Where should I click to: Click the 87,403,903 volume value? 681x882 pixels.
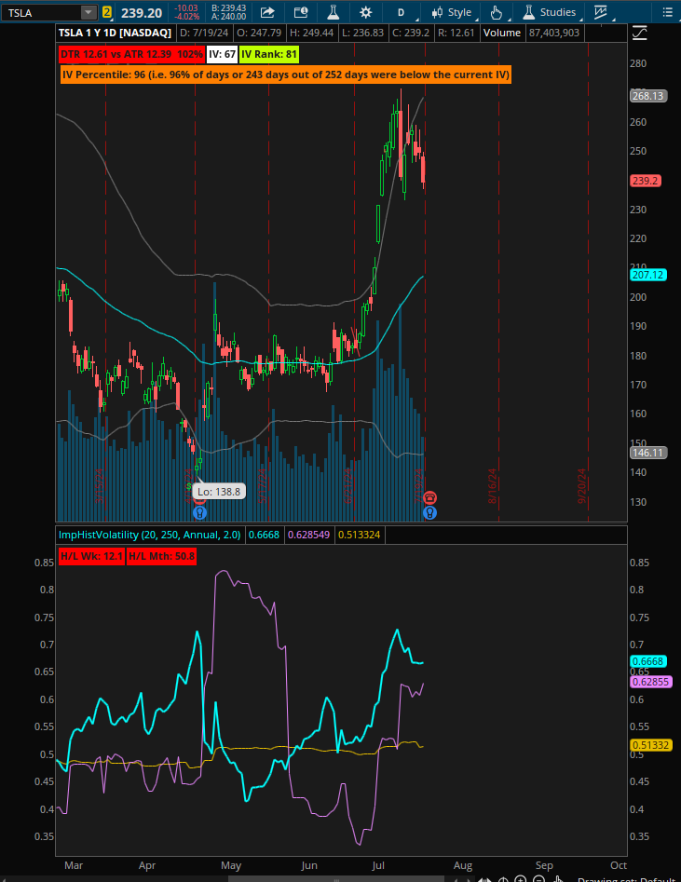(x=553, y=33)
